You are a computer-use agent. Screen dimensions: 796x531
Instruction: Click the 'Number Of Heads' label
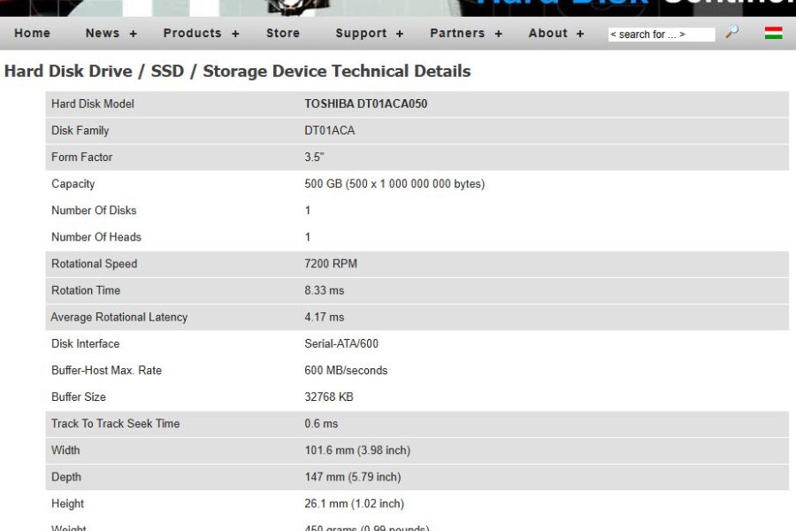[96, 237]
